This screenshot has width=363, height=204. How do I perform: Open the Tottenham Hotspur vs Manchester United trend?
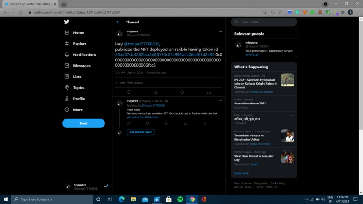249,137
